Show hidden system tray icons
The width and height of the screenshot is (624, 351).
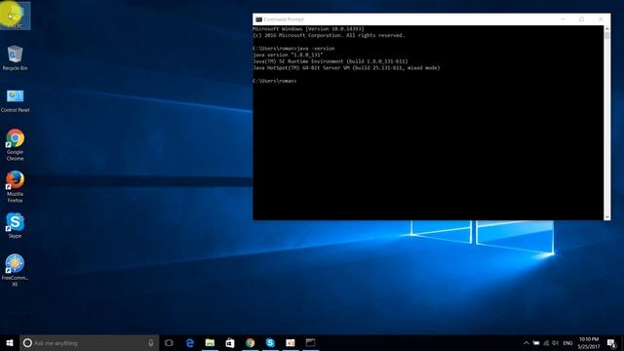coord(526,342)
